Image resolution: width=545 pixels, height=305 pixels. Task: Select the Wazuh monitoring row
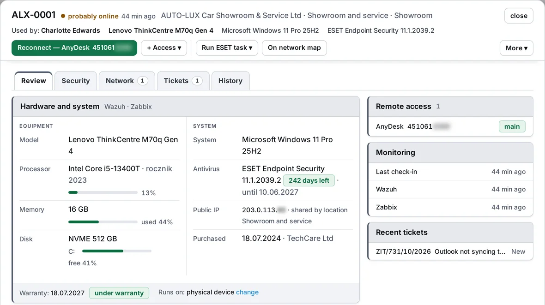450,189
